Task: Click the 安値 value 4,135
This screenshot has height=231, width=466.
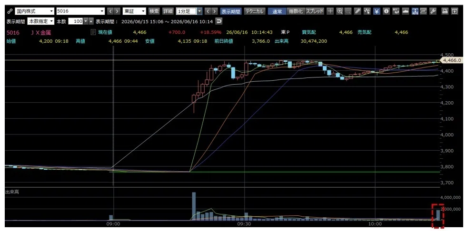Action: (184, 41)
